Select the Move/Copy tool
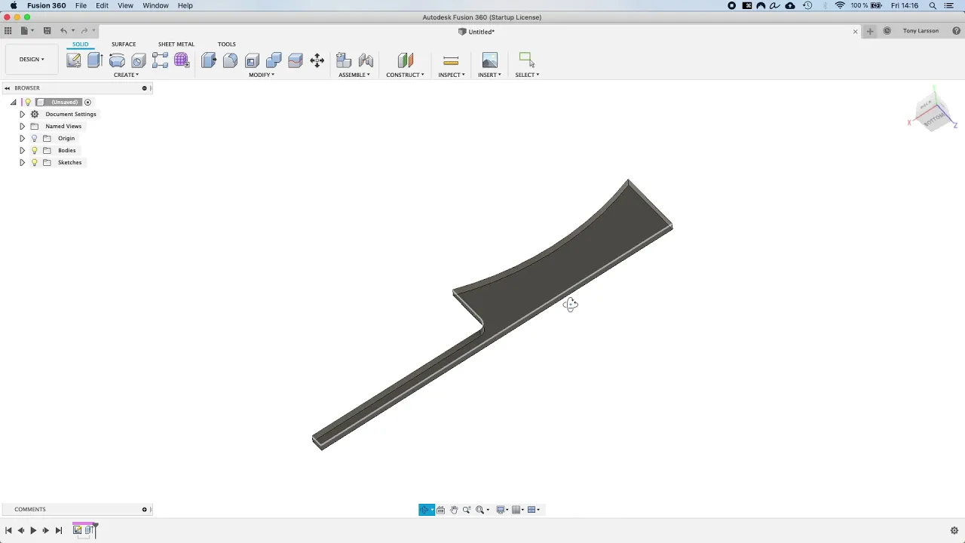965x543 pixels. pos(317,60)
